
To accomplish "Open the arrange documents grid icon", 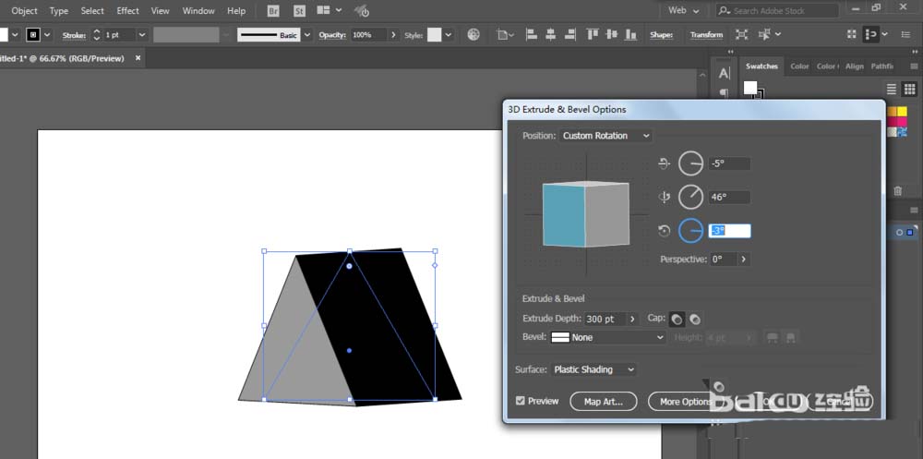I will click(323, 10).
